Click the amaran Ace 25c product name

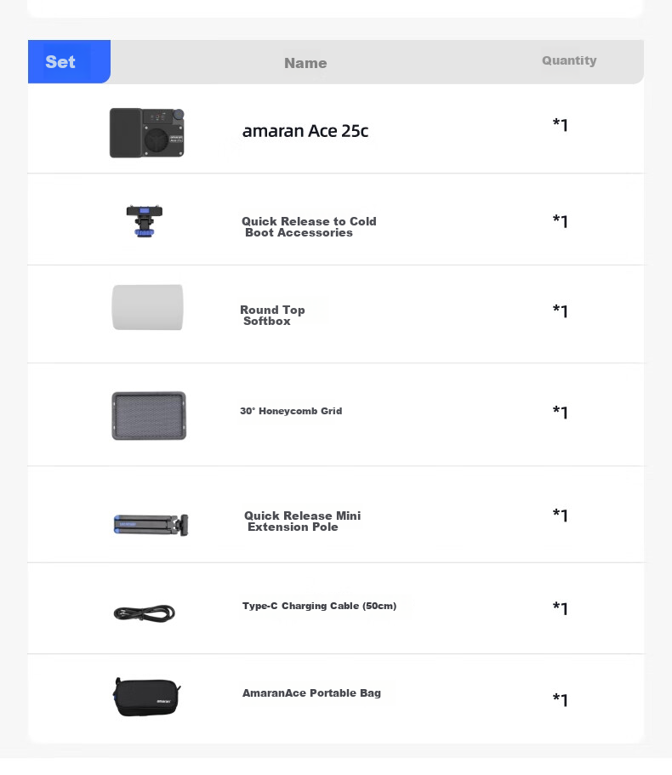point(305,131)
